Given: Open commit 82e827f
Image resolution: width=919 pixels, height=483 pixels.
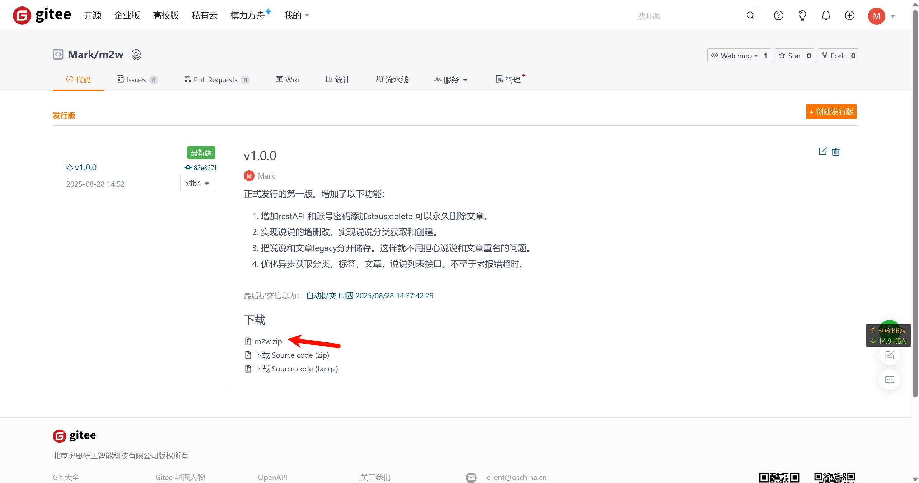Looking at the screenshot, I should tap(205, 167).
